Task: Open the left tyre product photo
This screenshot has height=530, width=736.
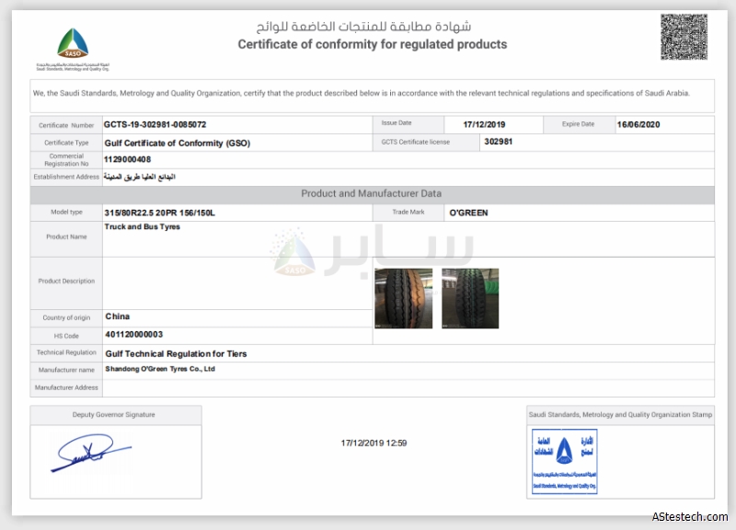Action: click(403, 298)
